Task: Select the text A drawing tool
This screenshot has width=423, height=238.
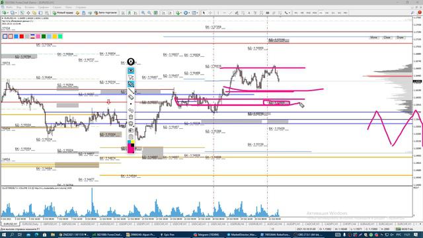Action: (x=249, y=13)
